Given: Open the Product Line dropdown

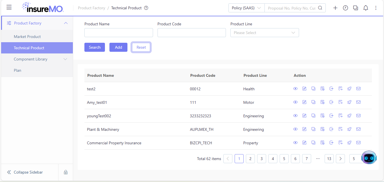Looking at the screenshot, I should pos(265,33).
